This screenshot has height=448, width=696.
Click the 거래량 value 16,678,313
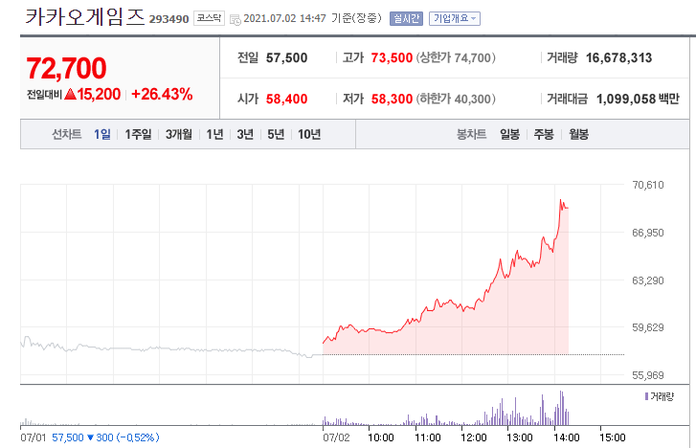618,57
